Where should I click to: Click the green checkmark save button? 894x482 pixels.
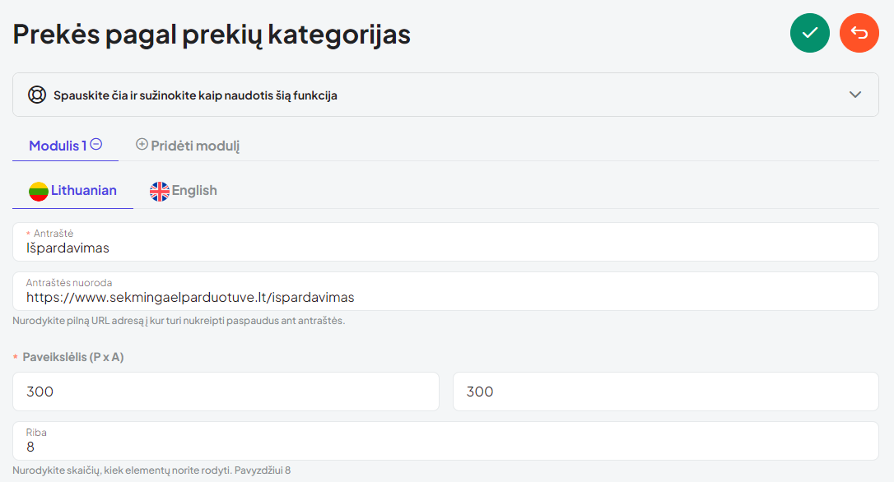(809, 33)
